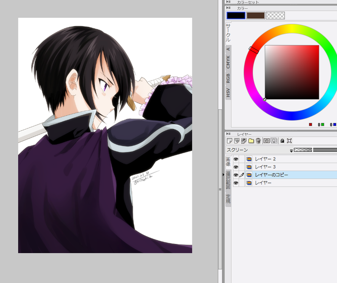This screenshot has height=283, width=337.
Task: Toggle visibility of the bottom レイヤー
Action: [236, 183]
